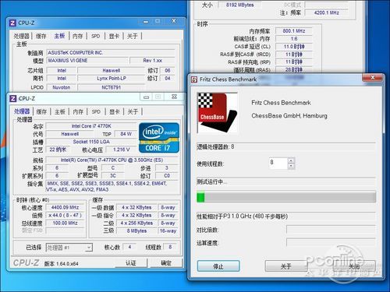This screenshot has width=390, height=292.
Task: Click the 确定 button in CPU-Z
Action: (x=166, y=263)
